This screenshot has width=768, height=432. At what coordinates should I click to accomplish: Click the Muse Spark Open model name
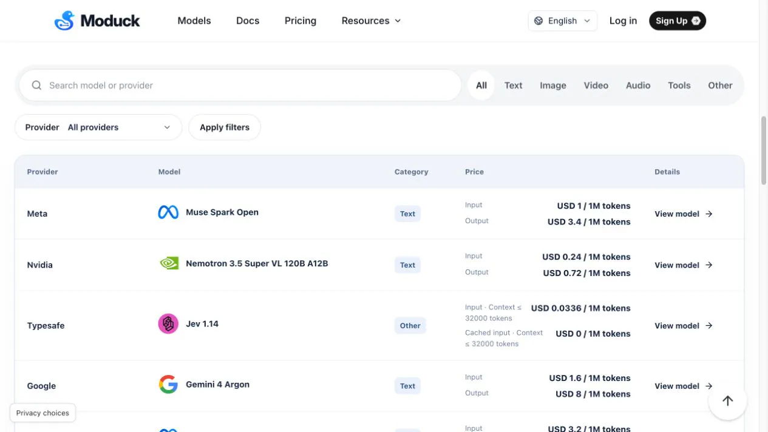pyautogui.click(x=222, y=212)
